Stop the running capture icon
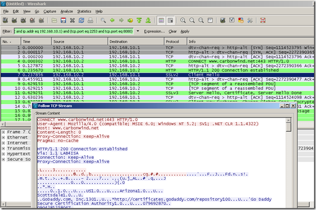 [32, 20]
